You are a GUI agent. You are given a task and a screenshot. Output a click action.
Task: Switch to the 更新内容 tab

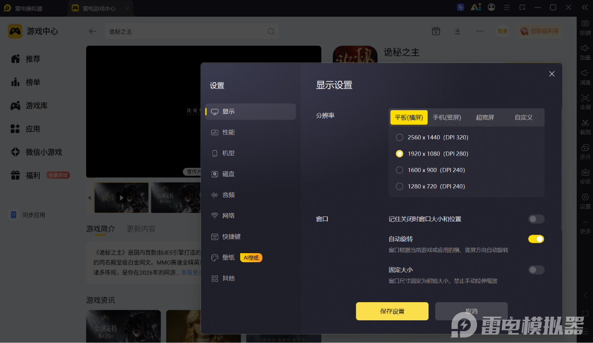click(141, 229)
